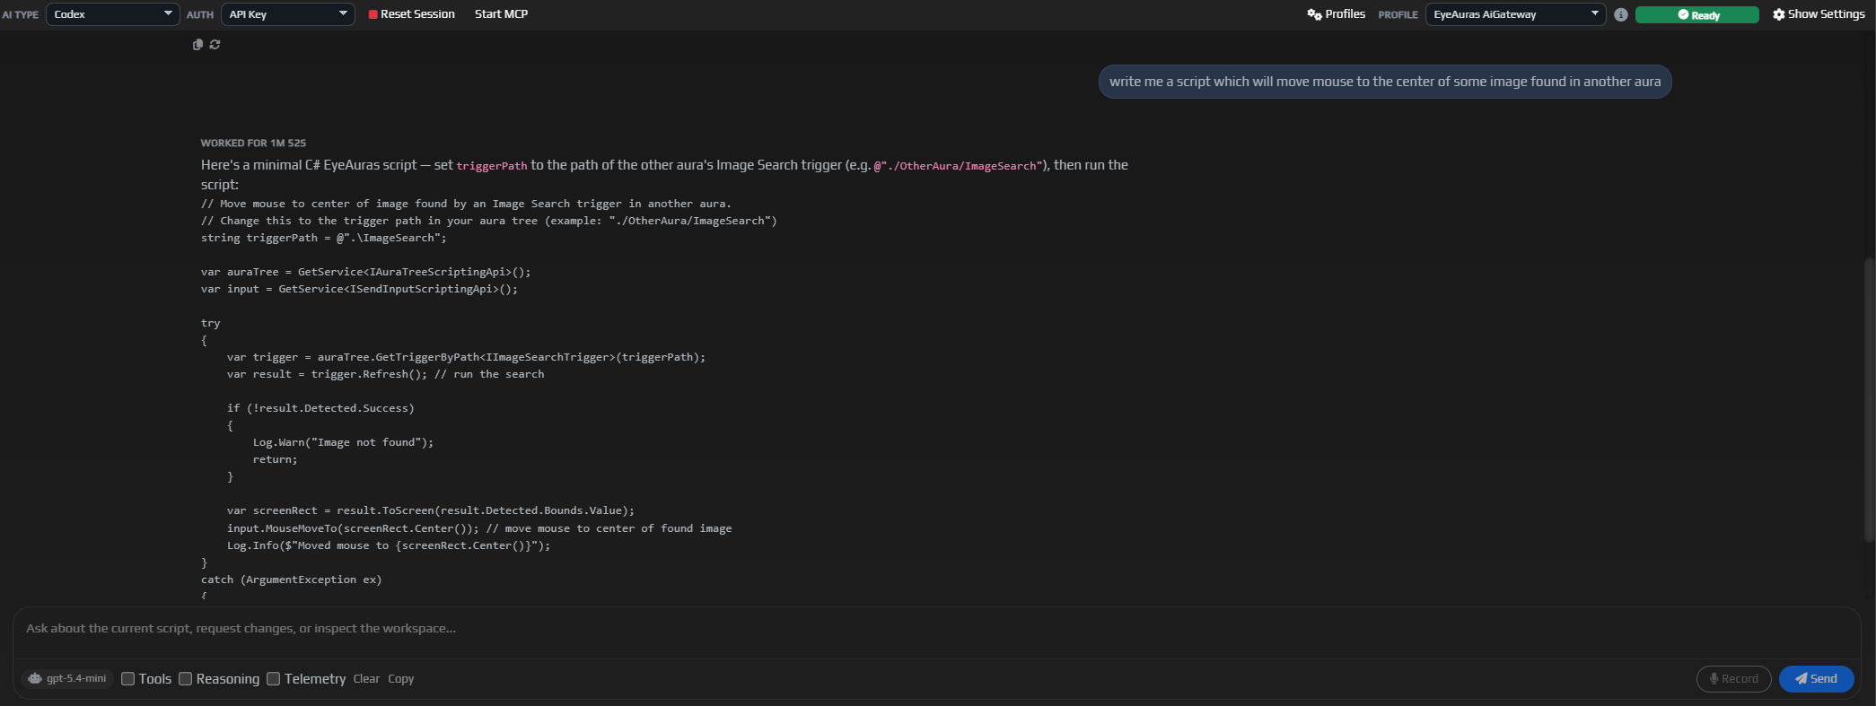Screen dimensions: 1876x706
Task: Click the regenerate refresh icon
Action: click(x=215, y=45)
